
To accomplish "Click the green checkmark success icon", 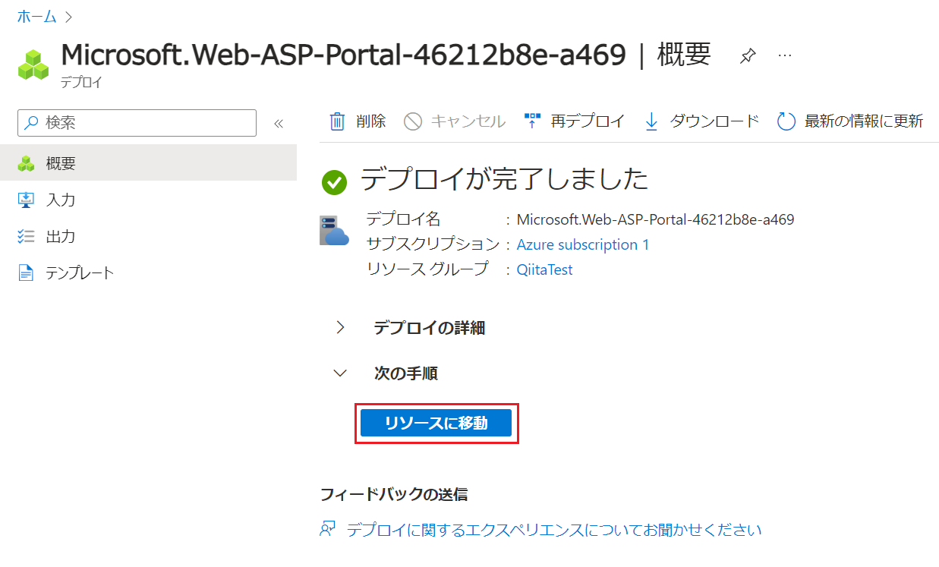I will click(x=334, y=181).
